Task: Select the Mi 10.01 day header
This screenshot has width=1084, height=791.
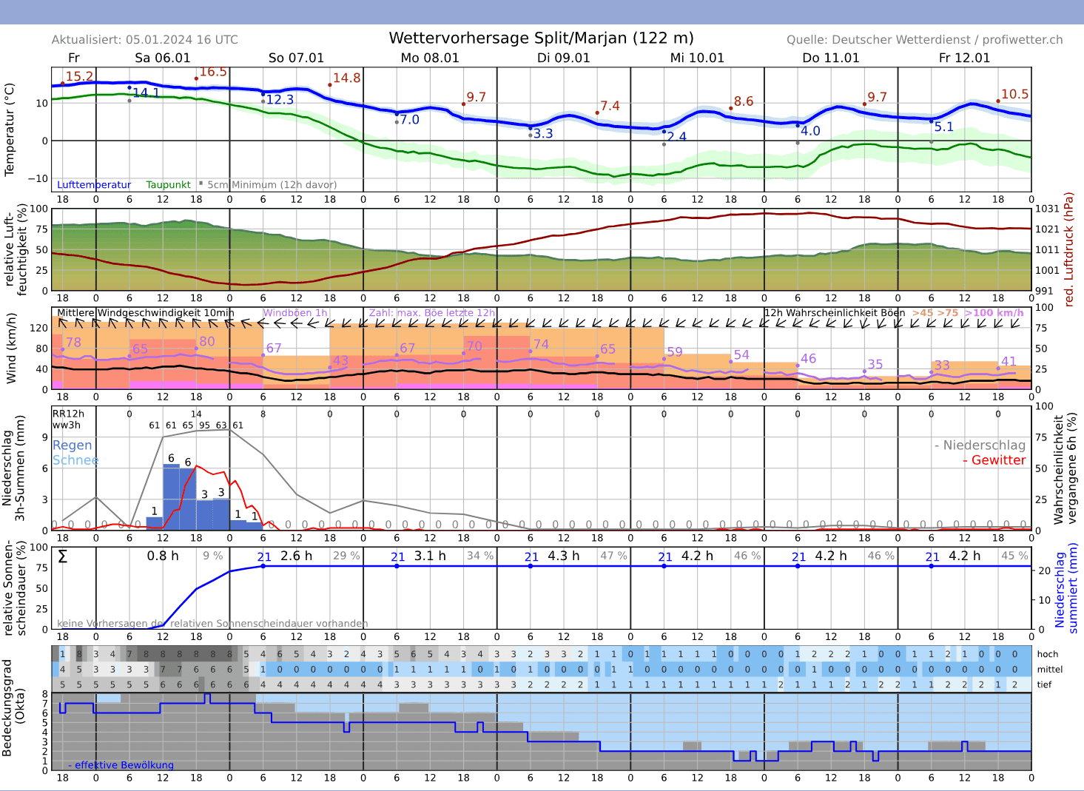Action: 697,58
